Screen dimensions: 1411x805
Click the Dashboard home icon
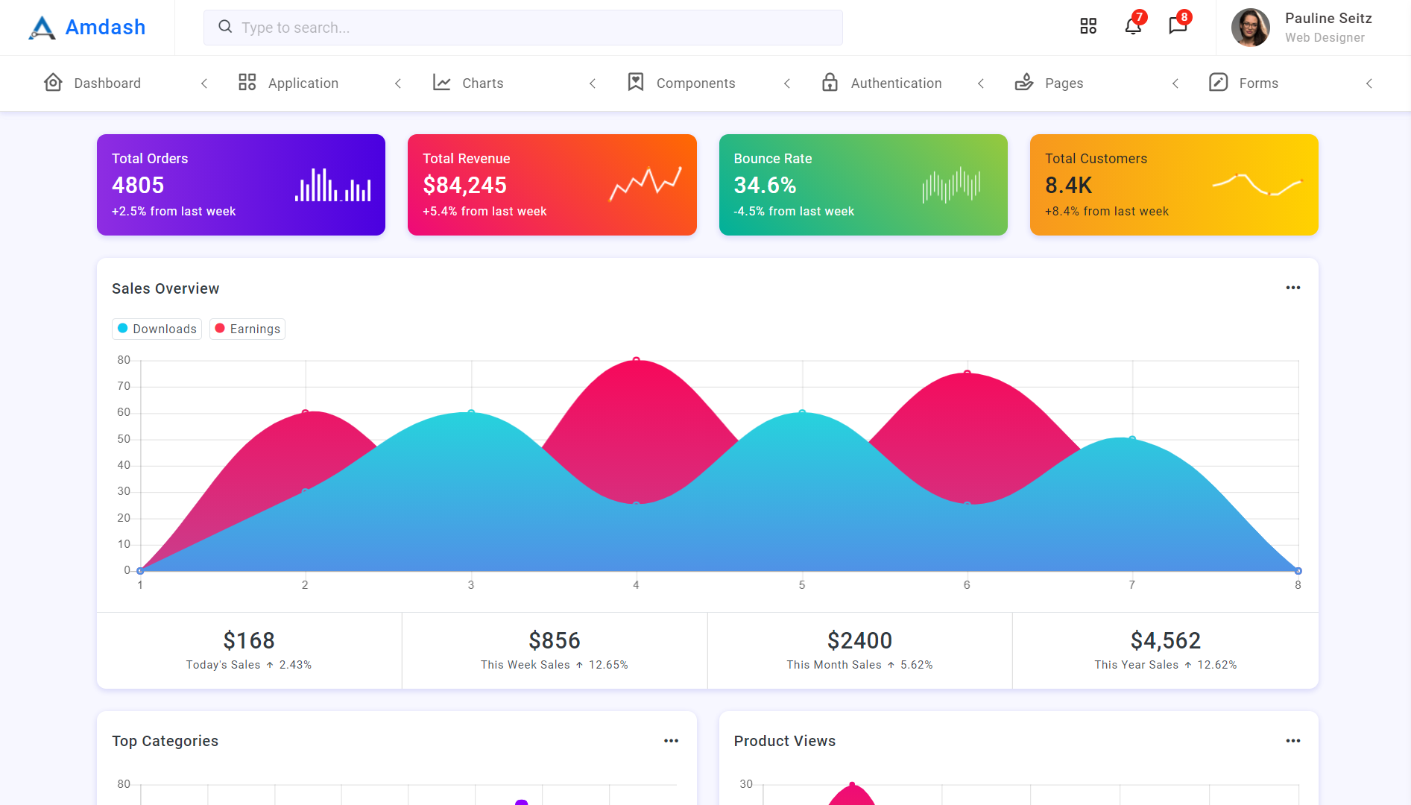click(53, 83)
